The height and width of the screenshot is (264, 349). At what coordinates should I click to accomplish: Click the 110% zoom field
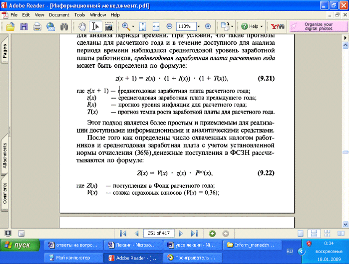click(x=186, y=26)
